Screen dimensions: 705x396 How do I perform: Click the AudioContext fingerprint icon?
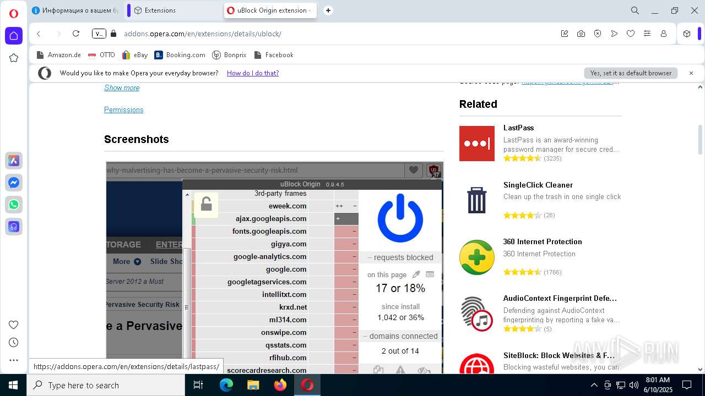[x=477, y=314]
